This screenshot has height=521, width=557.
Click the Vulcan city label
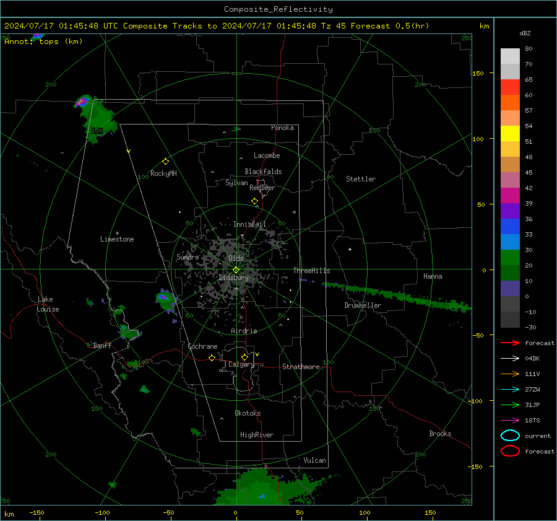tap(314, 460)
